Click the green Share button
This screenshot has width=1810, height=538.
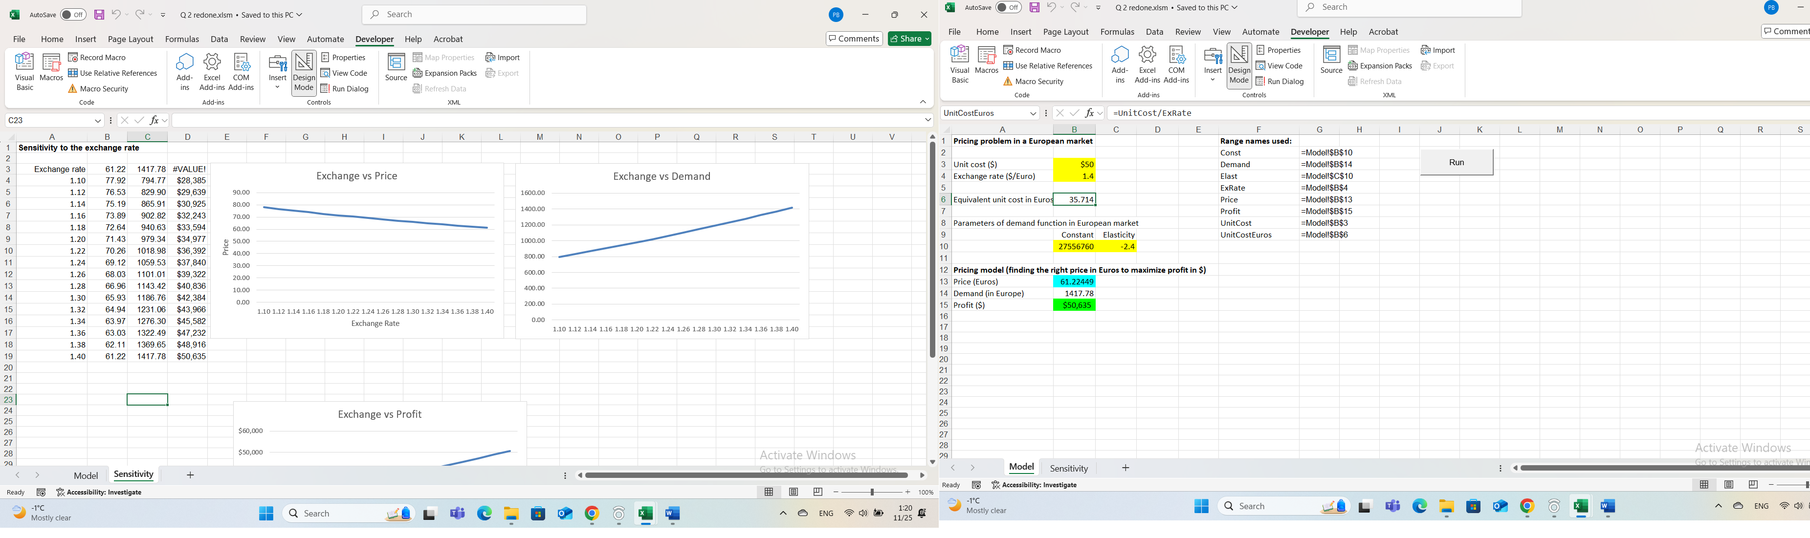[909, 39]
